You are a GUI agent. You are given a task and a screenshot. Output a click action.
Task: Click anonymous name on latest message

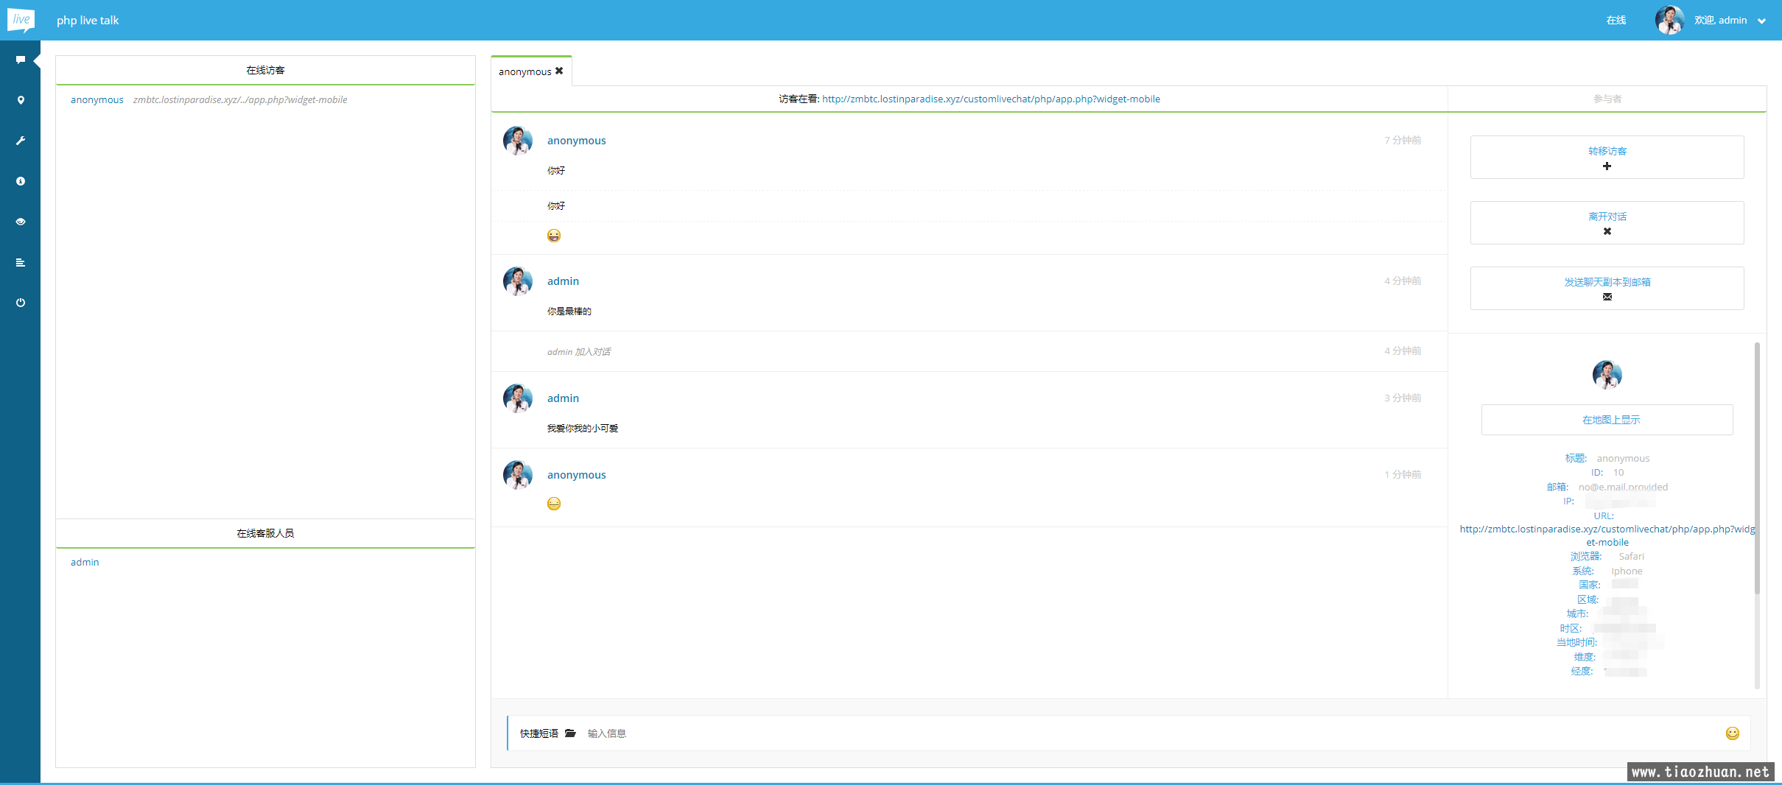[576, 475]
